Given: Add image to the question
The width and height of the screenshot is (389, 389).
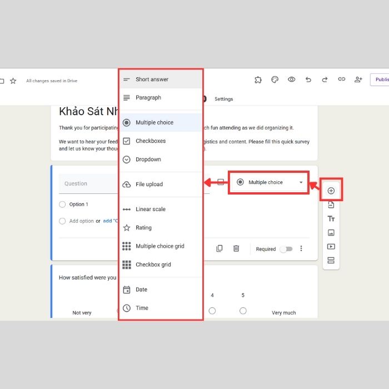Looking at the screenshot, I should pyautogui.click(x=221, y=182).
